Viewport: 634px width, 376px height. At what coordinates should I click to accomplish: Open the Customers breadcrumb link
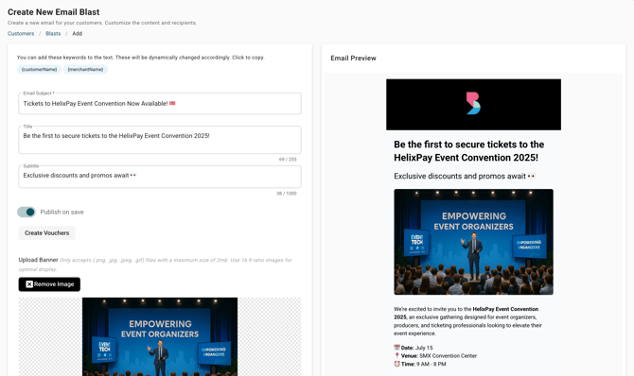coord(21,33)
